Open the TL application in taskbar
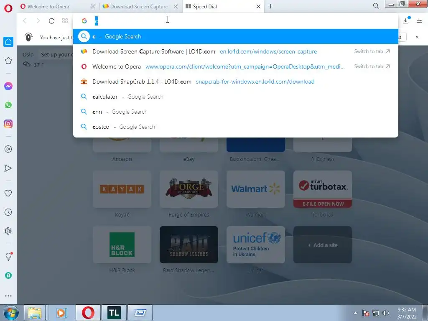This screenshot has height=321, width=428. pos(114,313)
